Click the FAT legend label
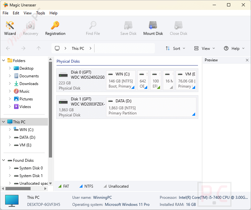Screen dimensions: 251x210 pos(66,186)
